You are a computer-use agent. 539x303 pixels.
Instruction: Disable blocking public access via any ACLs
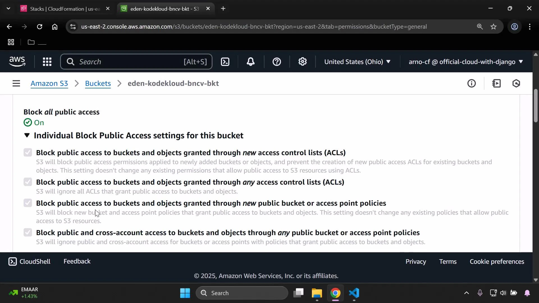(28, 182)
